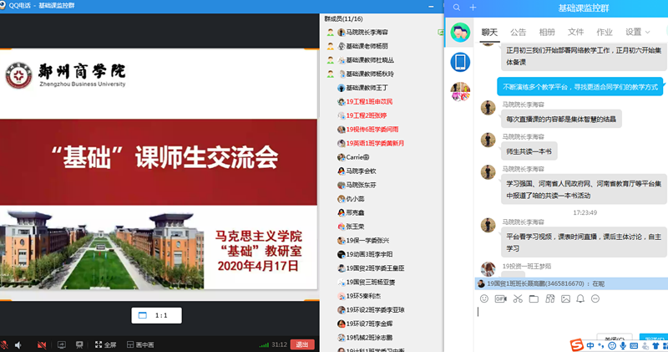668x352 pixels.
Task: Click the scissors screenshot icon
Action: click(518, 298)
